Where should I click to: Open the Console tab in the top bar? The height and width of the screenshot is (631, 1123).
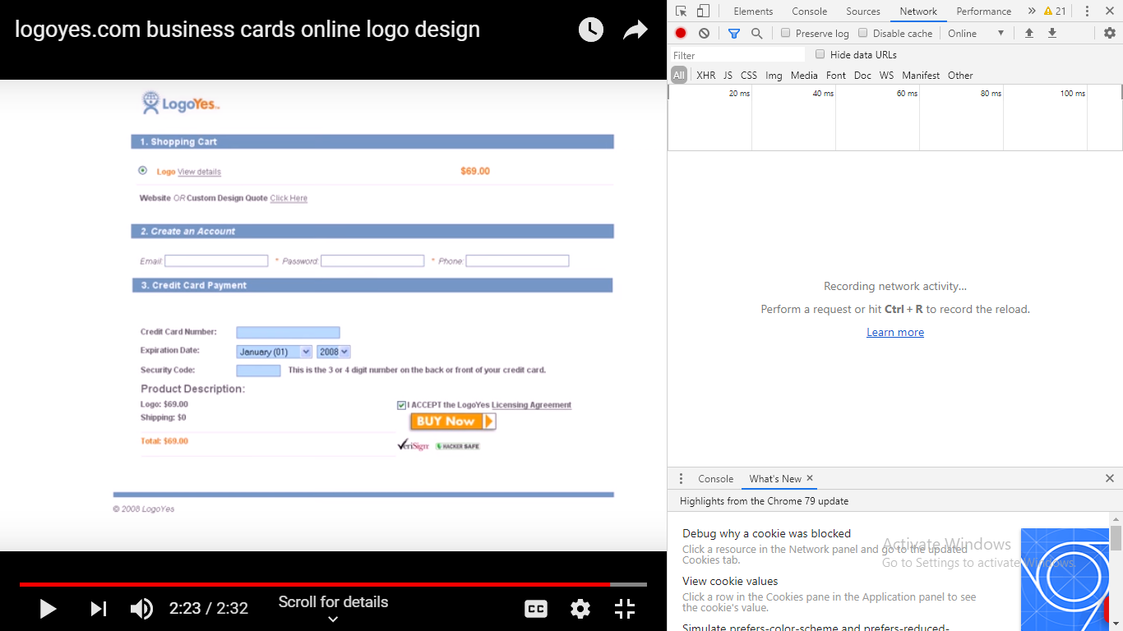[x=810, y=12]
